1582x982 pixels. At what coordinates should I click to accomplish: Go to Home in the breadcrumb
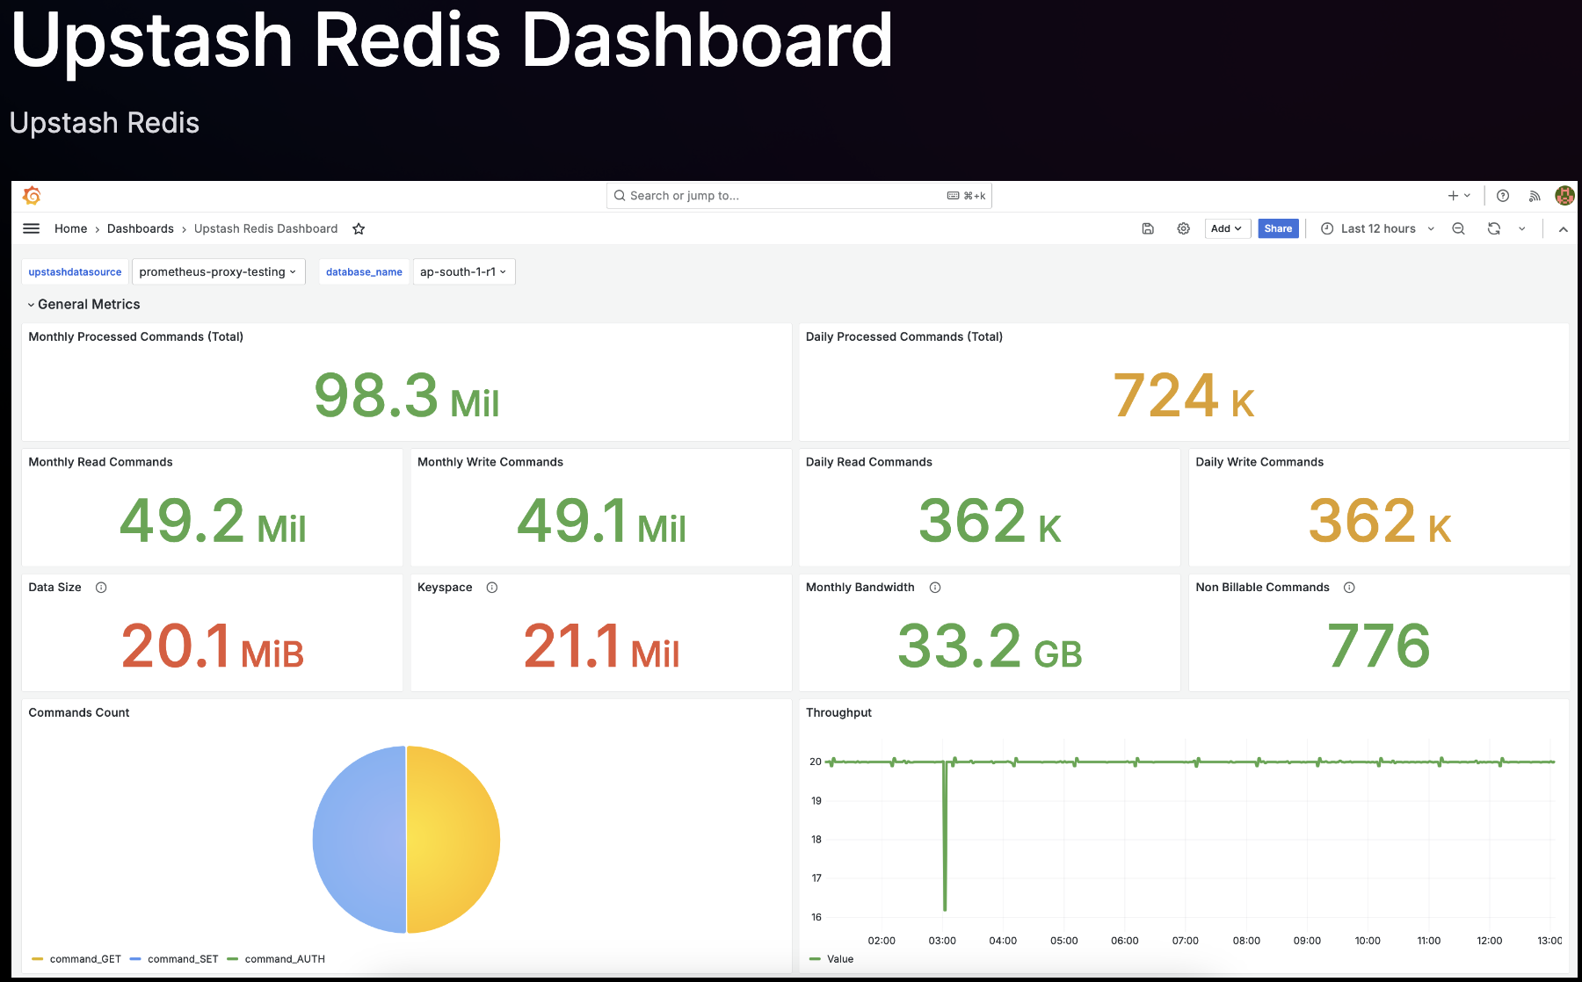pyautogui.click(x=70, y=228)
